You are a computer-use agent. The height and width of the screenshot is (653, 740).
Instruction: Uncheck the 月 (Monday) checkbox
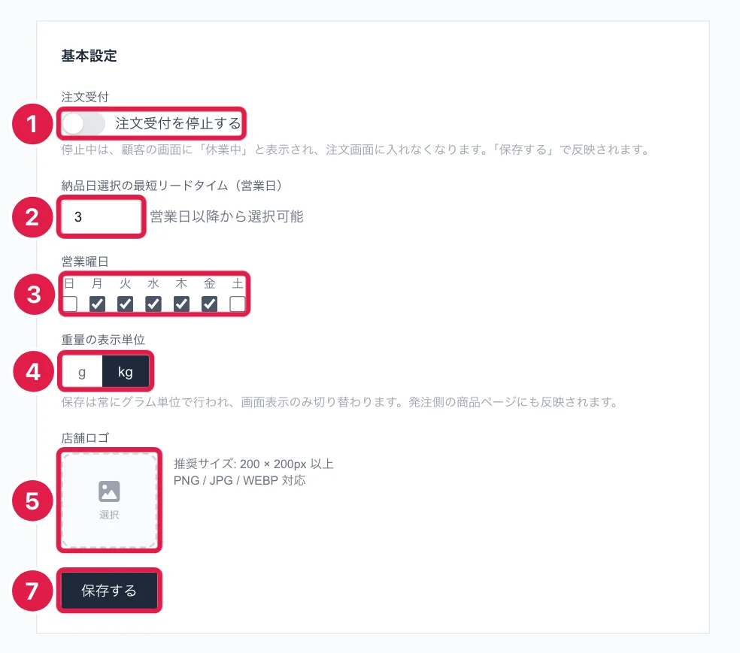pyautogui.click(x=97, y=304)
